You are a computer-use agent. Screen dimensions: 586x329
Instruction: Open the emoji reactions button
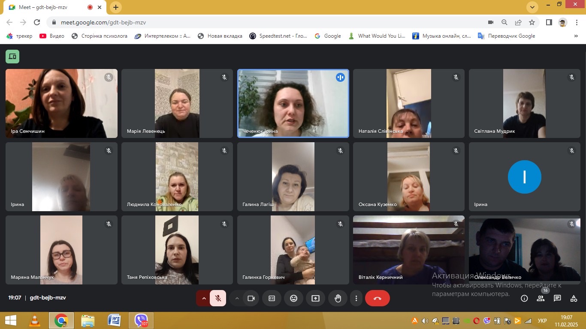(293, 299)
